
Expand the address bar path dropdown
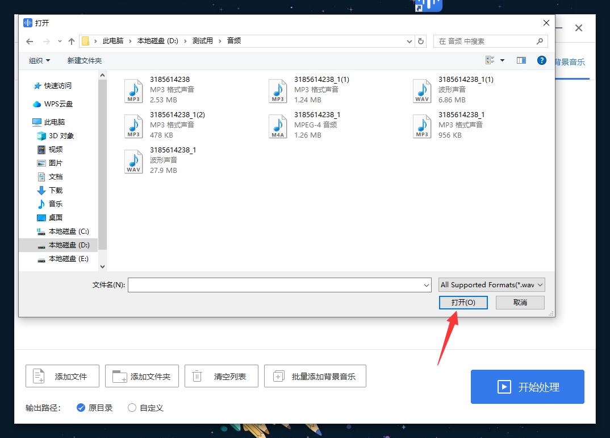(x=409, y=41)
